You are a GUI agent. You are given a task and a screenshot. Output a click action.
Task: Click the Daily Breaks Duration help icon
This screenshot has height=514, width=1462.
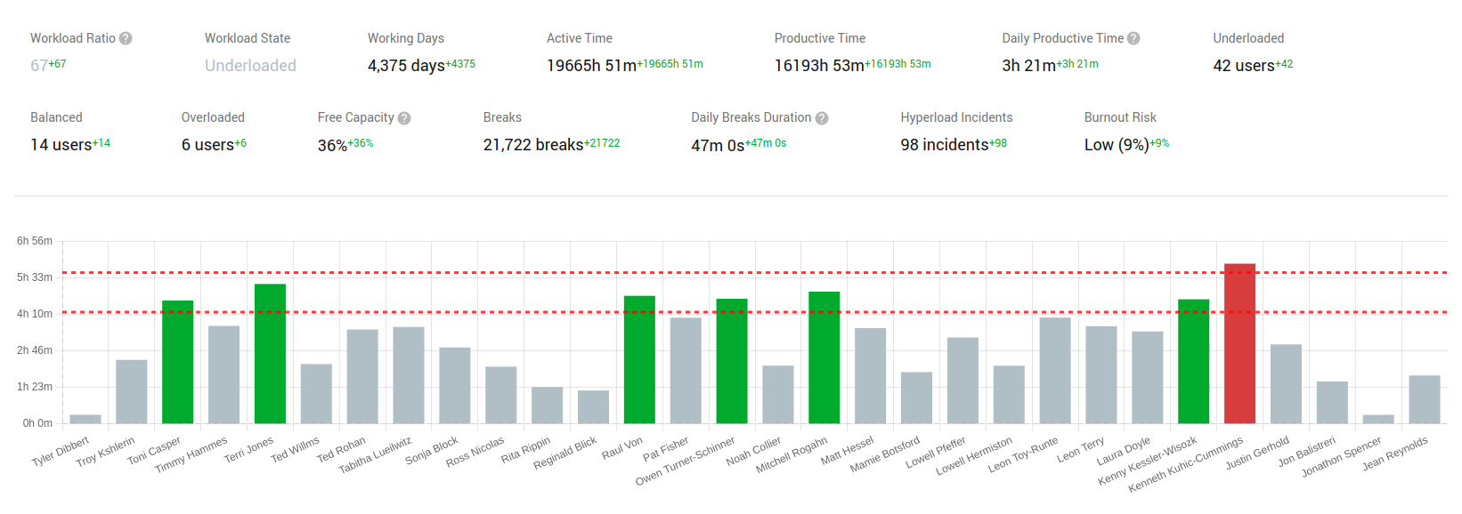coord(822,118)
